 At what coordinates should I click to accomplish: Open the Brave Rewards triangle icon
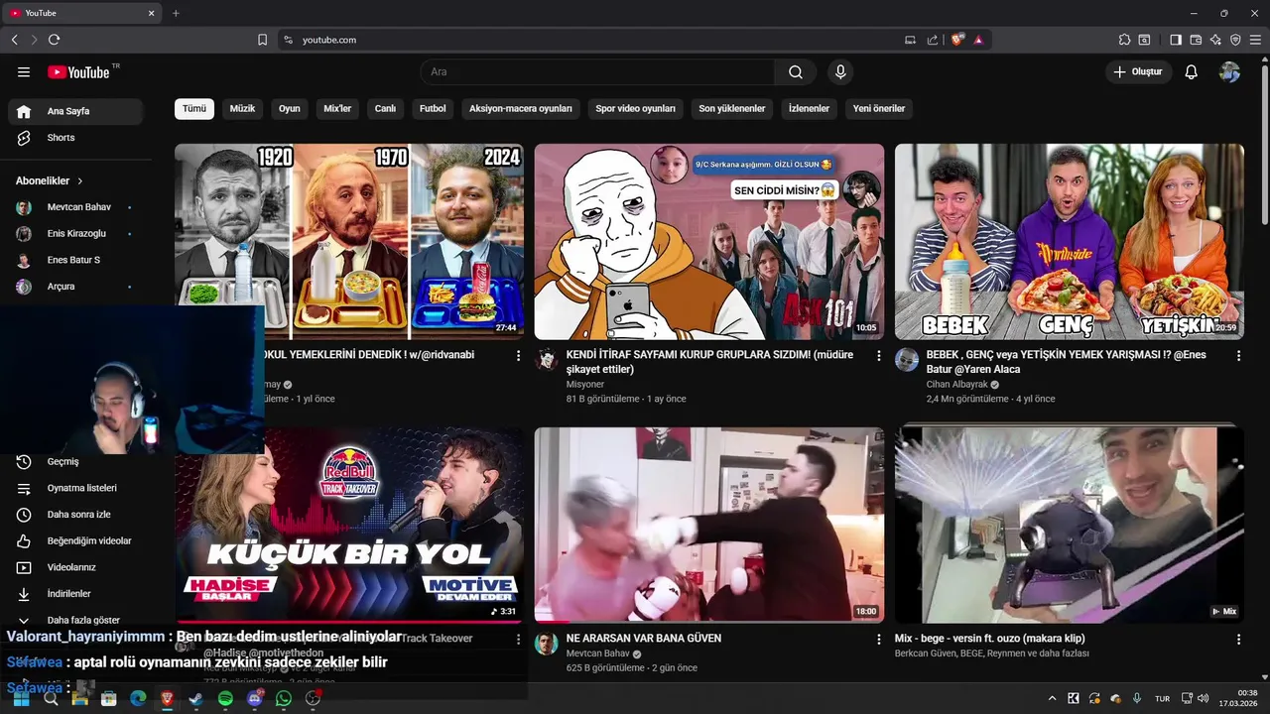point(978,40)
